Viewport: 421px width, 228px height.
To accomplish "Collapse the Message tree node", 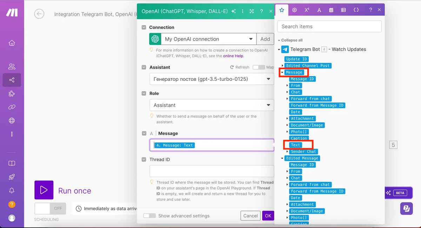I will click(x=282, y=72).
